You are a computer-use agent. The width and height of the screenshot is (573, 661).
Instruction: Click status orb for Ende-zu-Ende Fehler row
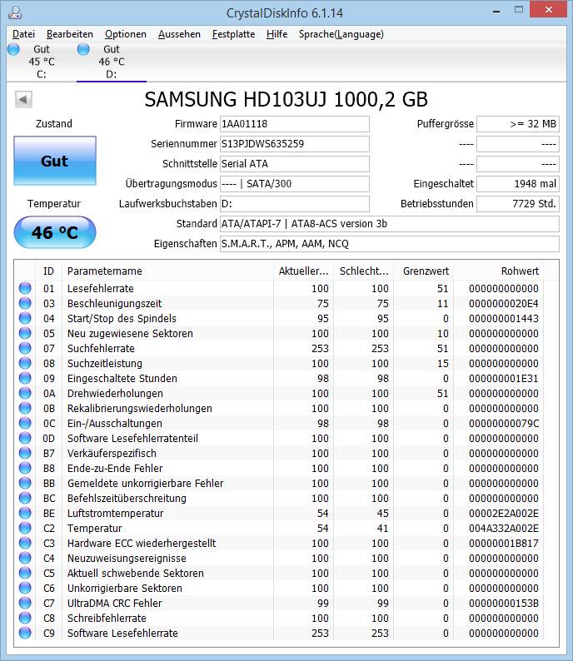click(25, 468)
